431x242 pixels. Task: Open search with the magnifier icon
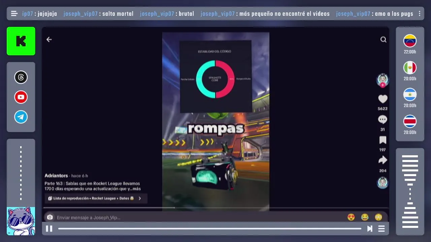pos(383,40)
